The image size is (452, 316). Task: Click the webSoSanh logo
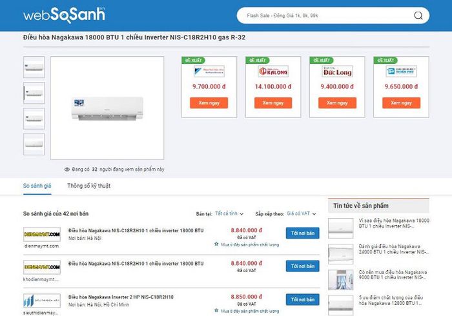pyautogui.click(x=64, y=15)
